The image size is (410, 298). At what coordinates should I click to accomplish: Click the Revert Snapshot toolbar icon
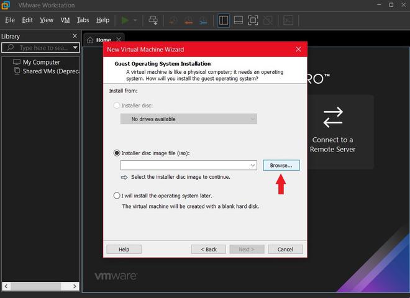click(x=188, y=20)
